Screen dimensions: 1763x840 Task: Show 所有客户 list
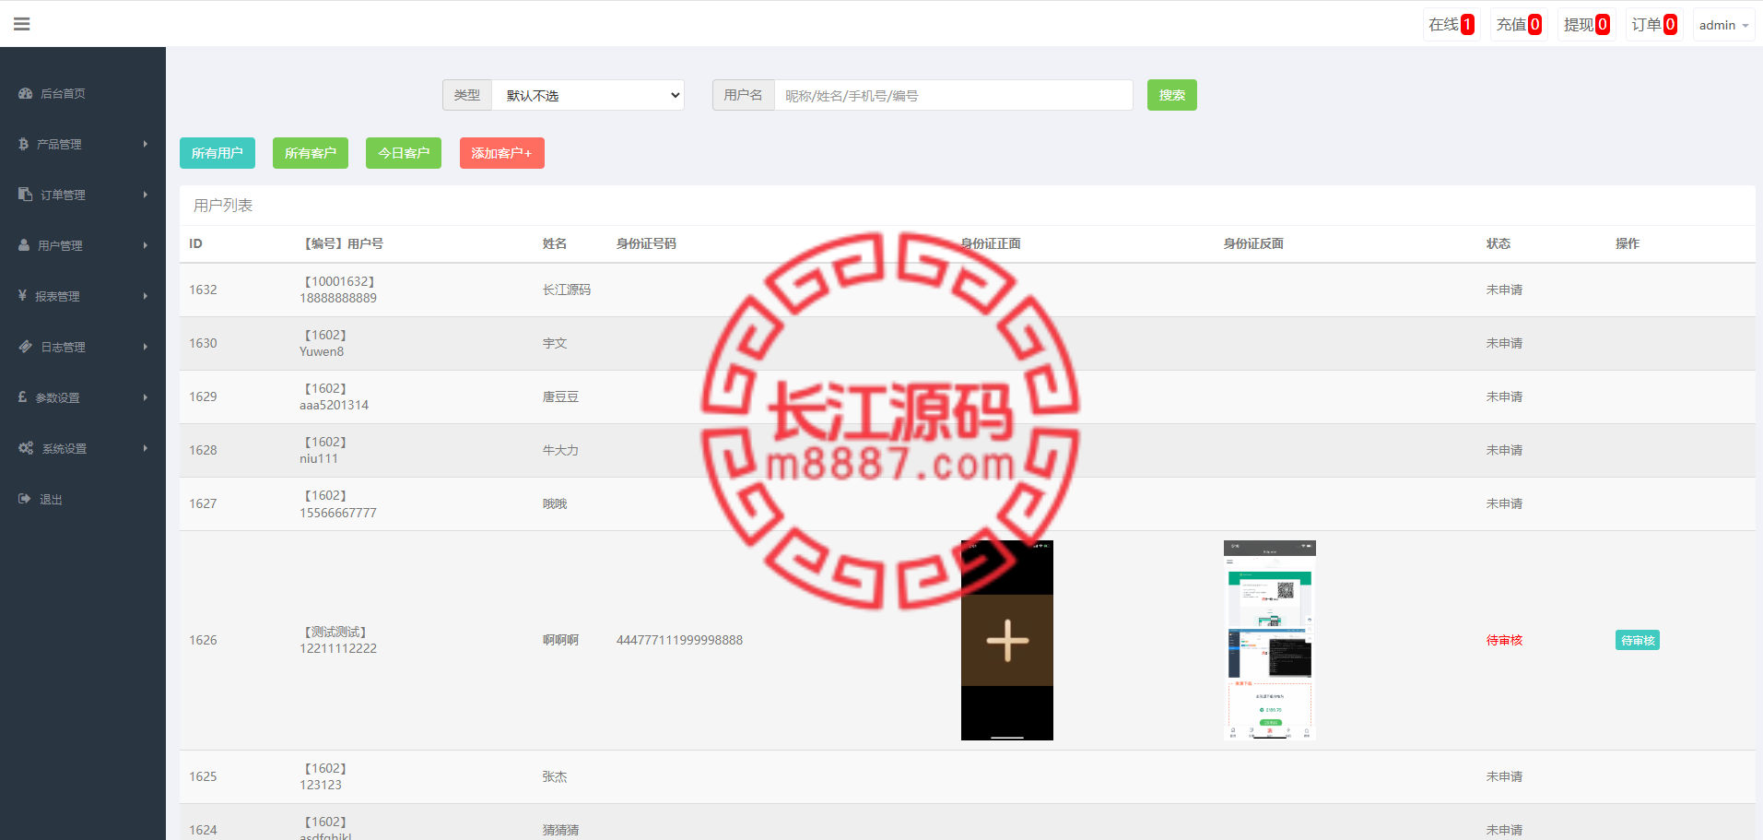311,153
